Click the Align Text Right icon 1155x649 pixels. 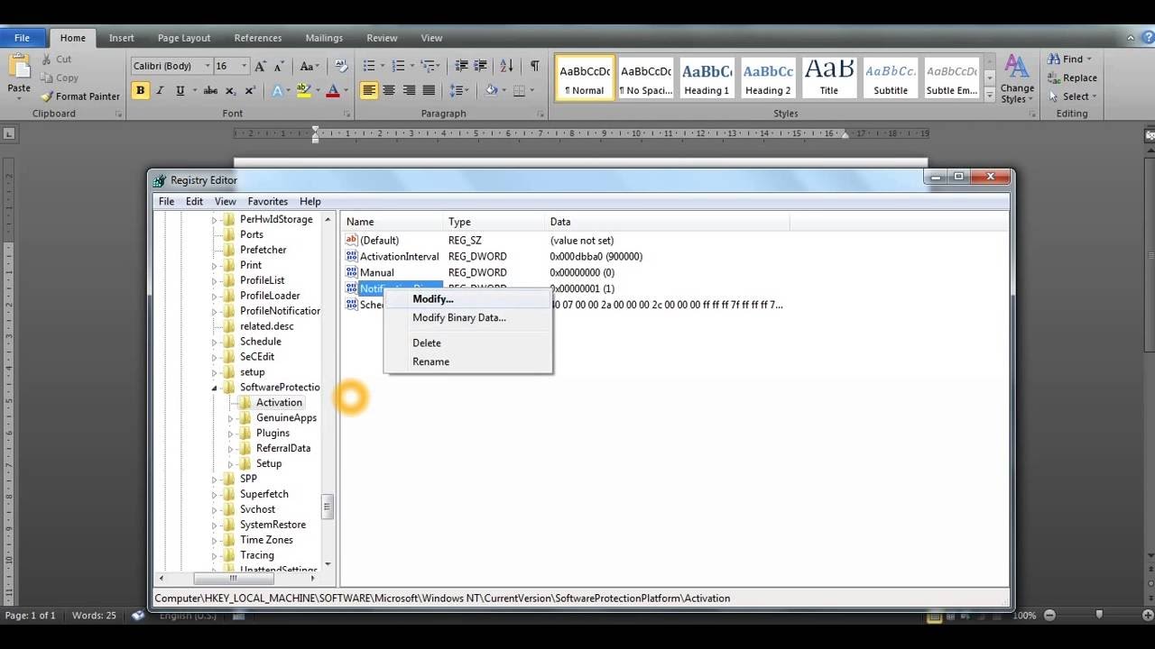(x=409, y=90)
